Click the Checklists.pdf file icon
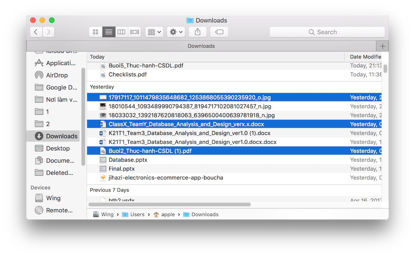This screenshot has width=415, height=257. 103,75
